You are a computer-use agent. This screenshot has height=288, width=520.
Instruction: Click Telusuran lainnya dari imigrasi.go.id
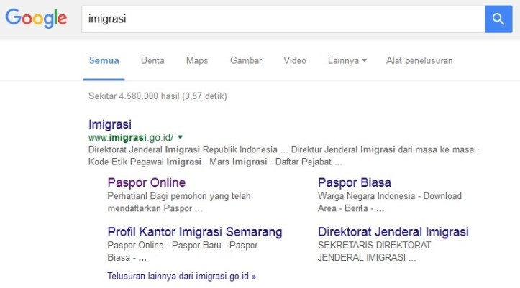[x=181, y=276]
